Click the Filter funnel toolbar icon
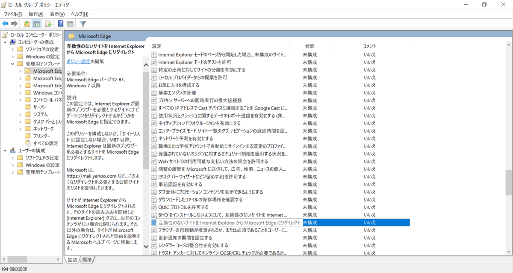 pyautogui.click(x=83, y=24)
